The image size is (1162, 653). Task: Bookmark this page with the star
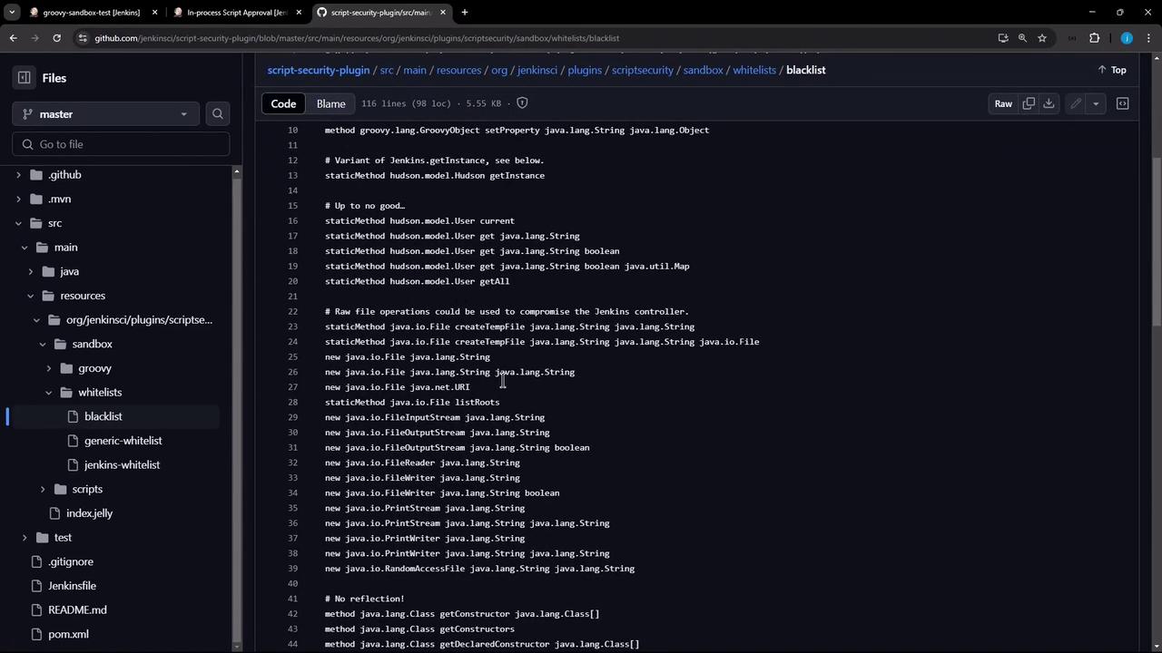coord(1042,38)
